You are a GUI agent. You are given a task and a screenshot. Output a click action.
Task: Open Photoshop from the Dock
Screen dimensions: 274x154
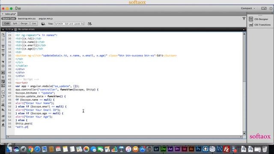coord(198,149)
